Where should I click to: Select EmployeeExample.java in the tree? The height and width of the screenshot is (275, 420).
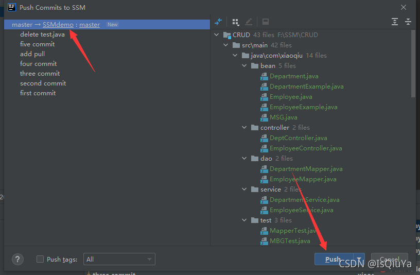(304, 107)
